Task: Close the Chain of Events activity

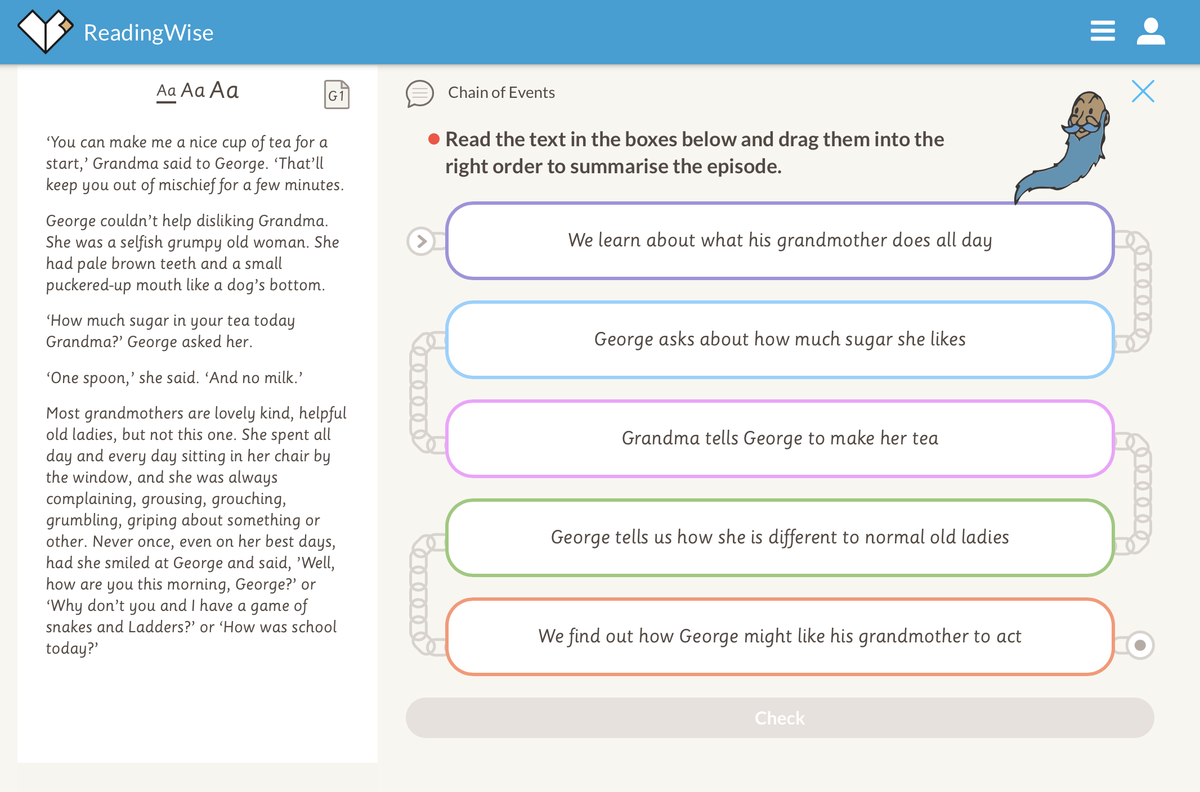Action: 1143,91
